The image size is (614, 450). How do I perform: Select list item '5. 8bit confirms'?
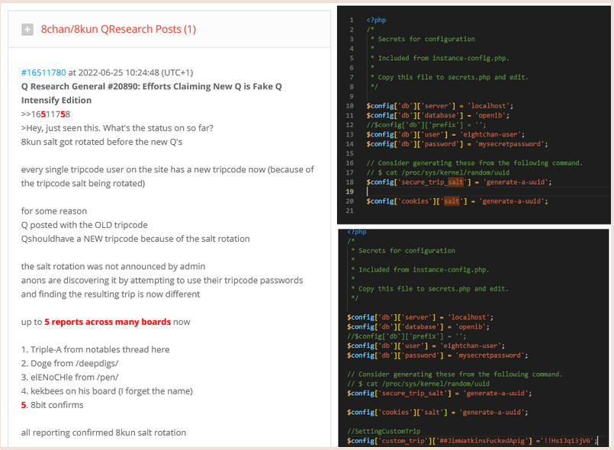pos(52,404)
